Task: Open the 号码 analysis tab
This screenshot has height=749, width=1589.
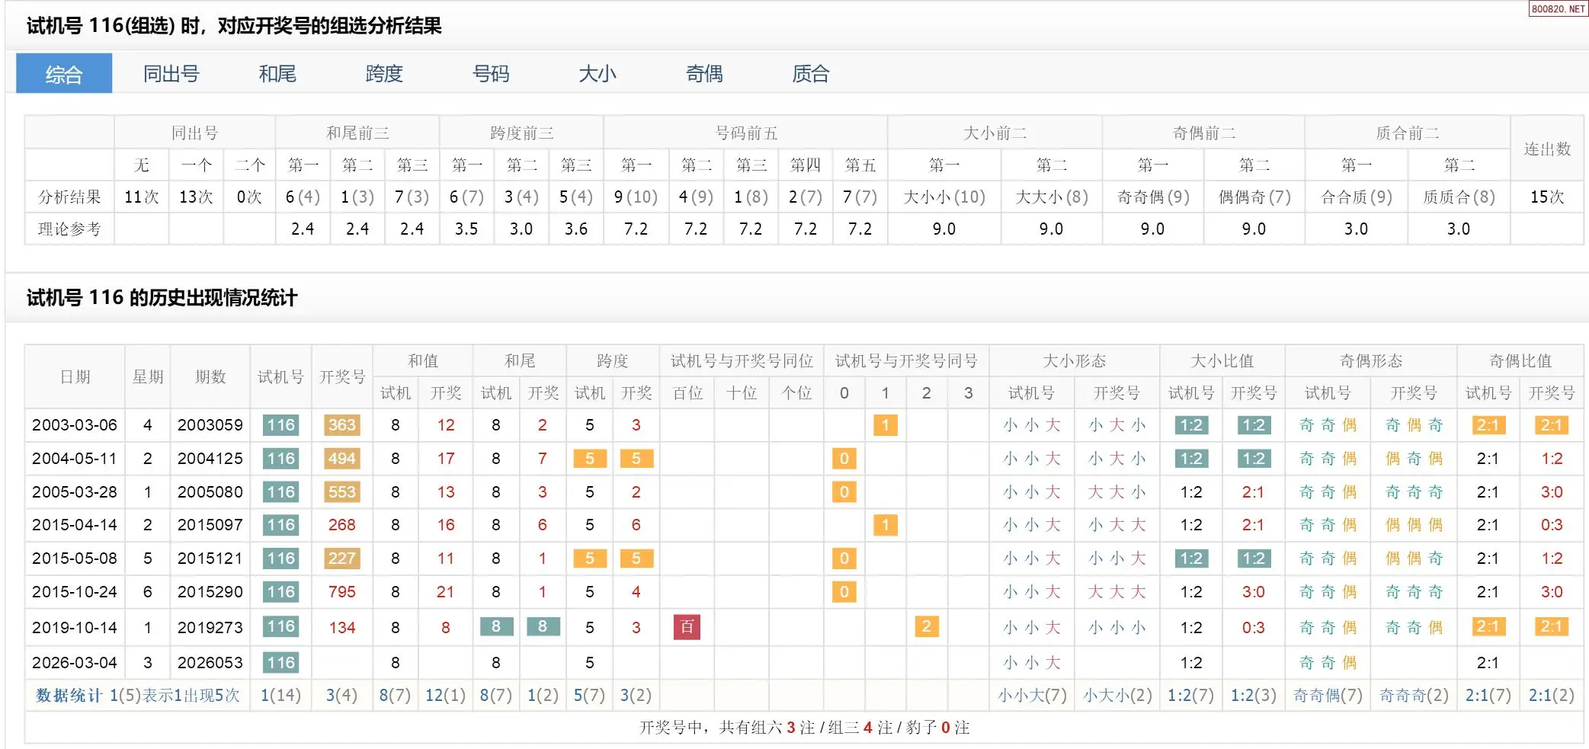Action: tap(490, 74)
